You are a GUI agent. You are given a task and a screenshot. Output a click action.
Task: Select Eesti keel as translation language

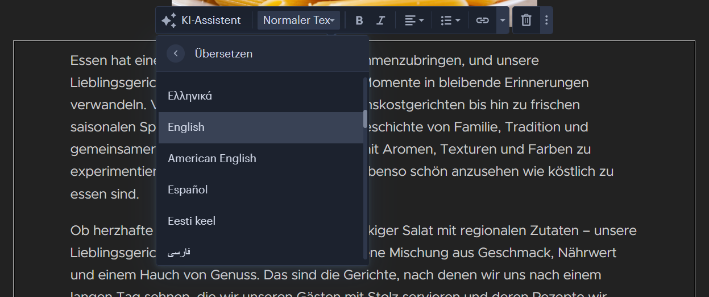tap(261, 221)
